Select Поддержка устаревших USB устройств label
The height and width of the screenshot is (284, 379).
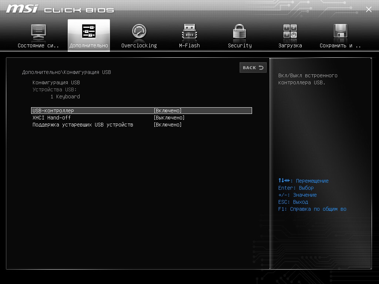coord(83,125)
